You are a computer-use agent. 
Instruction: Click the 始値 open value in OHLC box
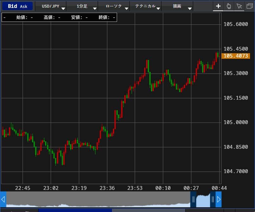(24, 17)
